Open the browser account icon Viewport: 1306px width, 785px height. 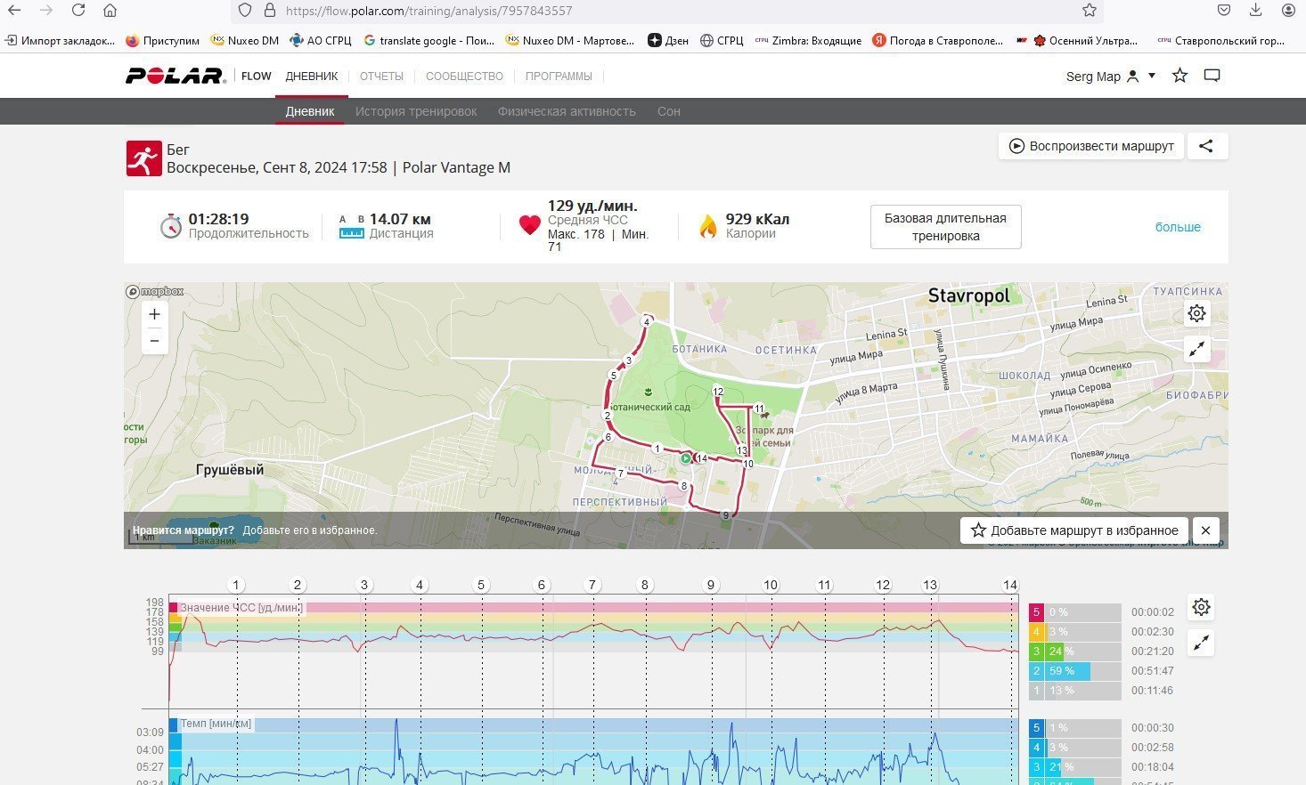point(1288,11)
